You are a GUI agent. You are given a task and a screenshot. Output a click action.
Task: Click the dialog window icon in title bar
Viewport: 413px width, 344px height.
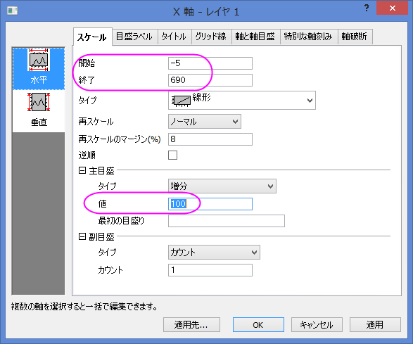[x=13, y=11]
